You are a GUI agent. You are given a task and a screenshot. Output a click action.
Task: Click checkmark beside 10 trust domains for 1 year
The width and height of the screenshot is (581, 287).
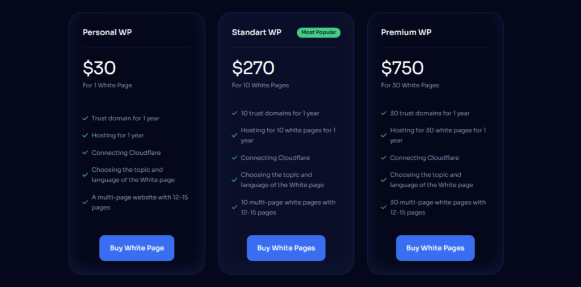pos(234,113)
